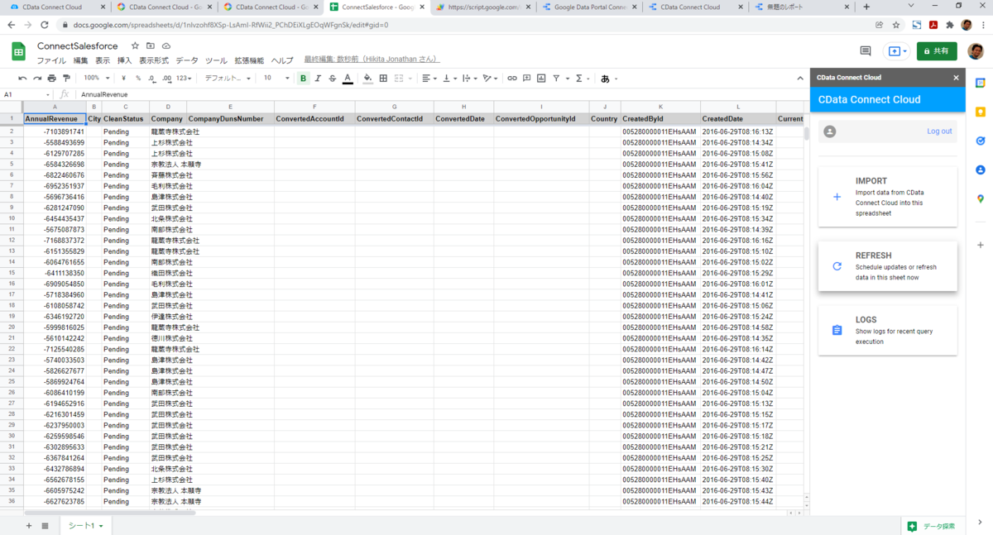The height and width of the screenshot is (535, 993).
Task: Open the LOGS card
Action: (888, 330)
